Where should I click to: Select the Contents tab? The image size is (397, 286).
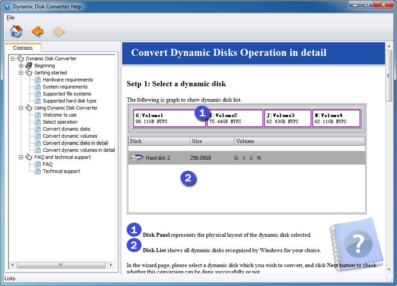point(23,48)
